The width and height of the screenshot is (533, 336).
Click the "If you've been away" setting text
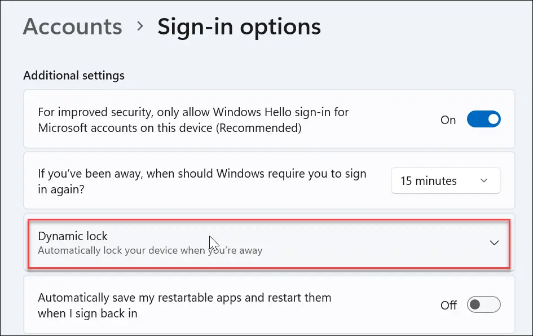tap(202, 181)
